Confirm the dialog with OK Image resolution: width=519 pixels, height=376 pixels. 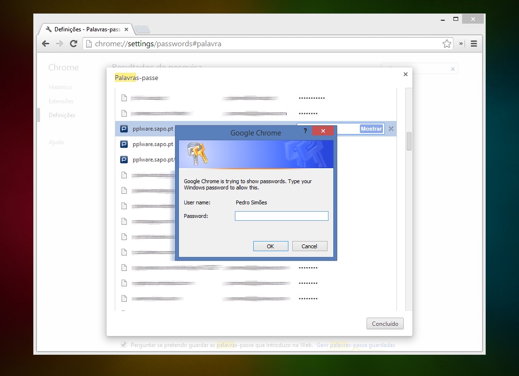[271, 246]
